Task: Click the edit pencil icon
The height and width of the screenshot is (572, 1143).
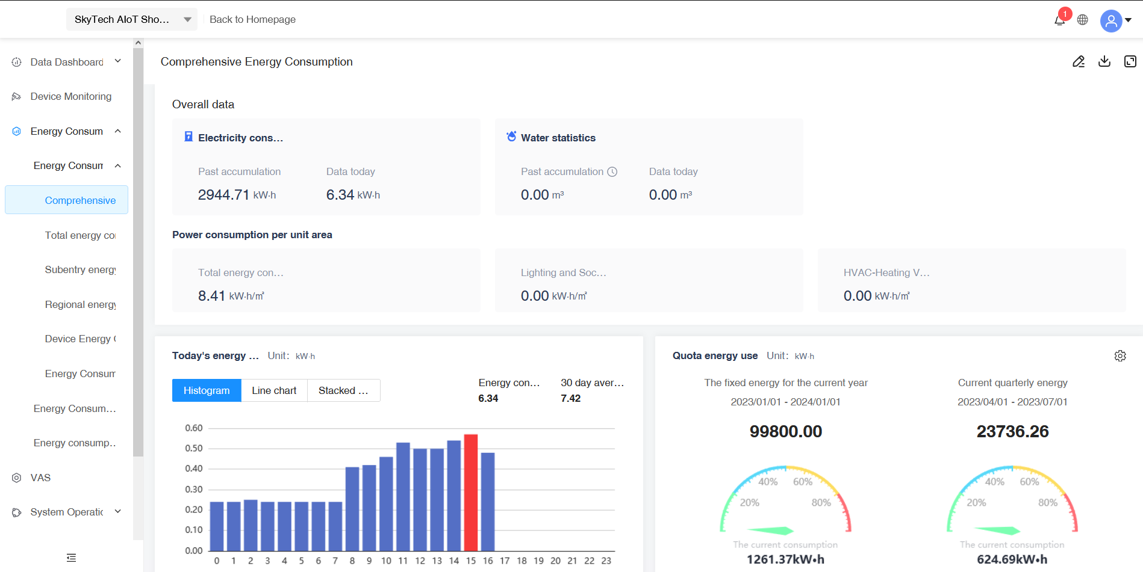Action: [x=1079, y=61]
